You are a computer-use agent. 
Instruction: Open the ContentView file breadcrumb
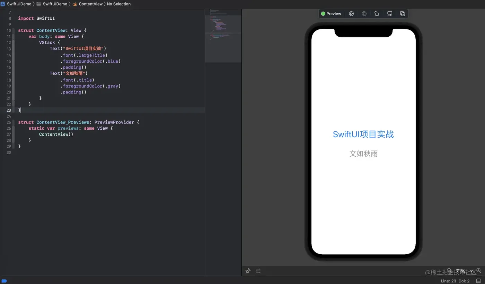coord(91,4)
